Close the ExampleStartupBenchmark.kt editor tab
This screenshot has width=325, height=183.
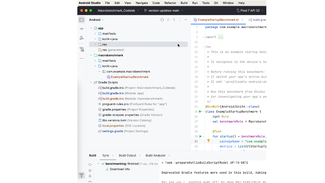pos(243,20)
